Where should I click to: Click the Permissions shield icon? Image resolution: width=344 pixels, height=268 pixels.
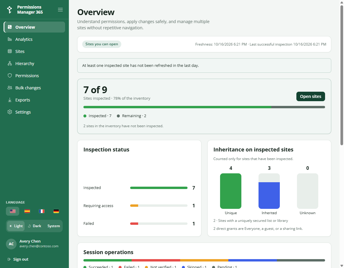pos(10,76)
